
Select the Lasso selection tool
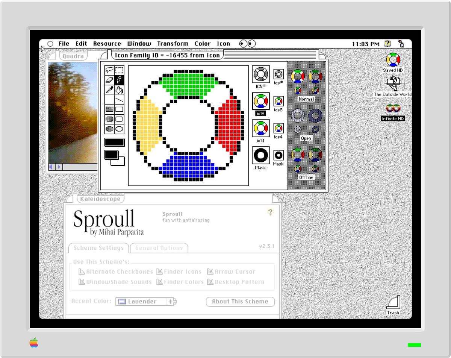point(109,70)
